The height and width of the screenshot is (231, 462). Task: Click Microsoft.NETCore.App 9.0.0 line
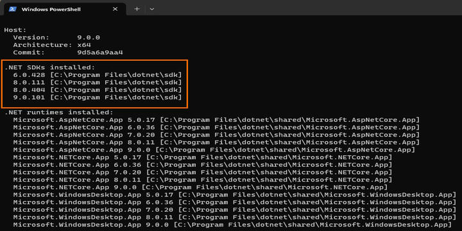tap(200, 187)
